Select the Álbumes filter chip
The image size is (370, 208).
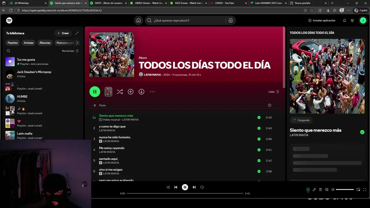[x=45, y=43]
